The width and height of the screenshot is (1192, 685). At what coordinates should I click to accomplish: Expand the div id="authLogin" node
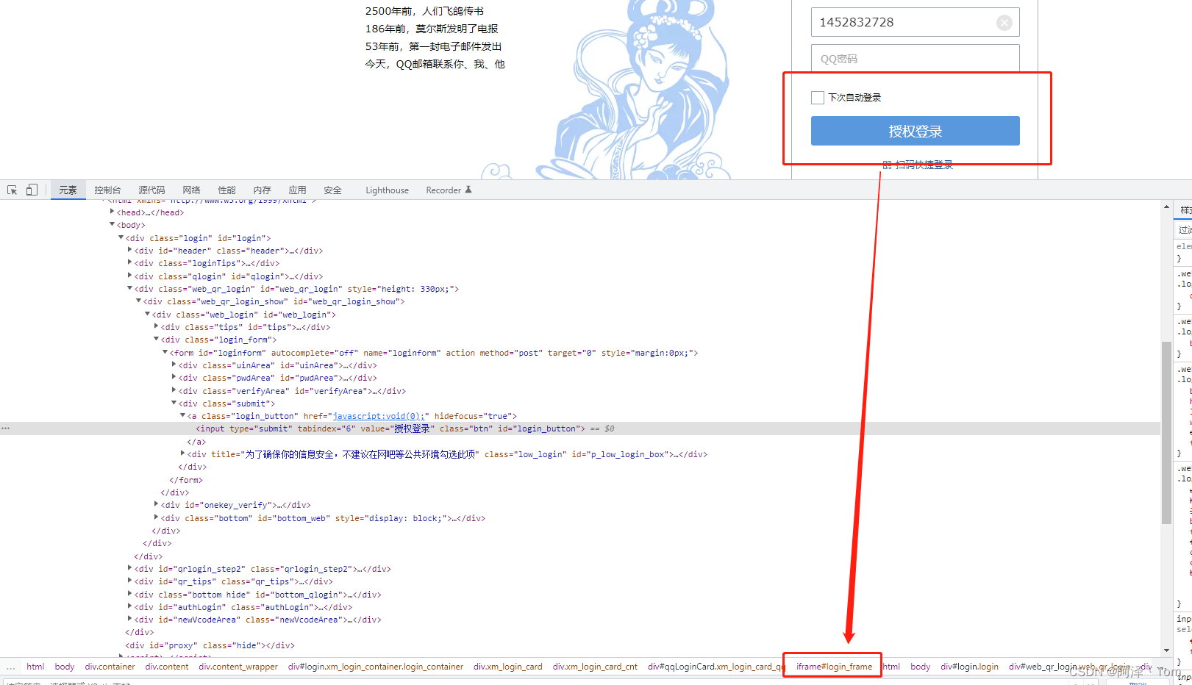point(129,606)
